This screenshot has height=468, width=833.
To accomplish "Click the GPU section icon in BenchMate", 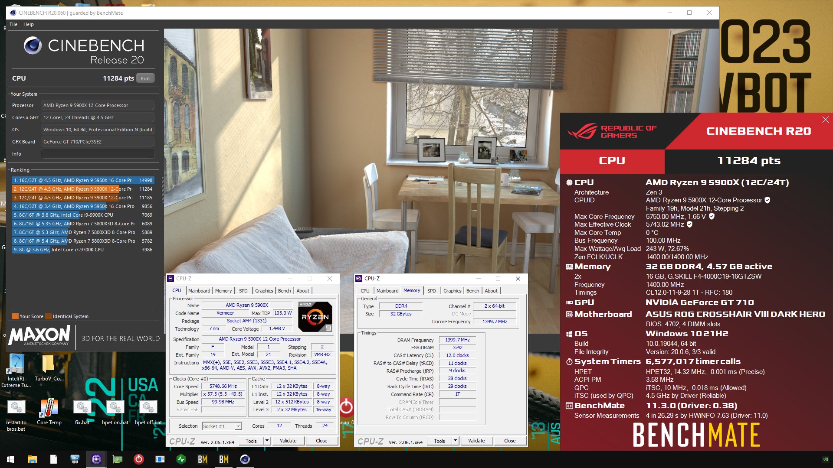I will point(569,302).
